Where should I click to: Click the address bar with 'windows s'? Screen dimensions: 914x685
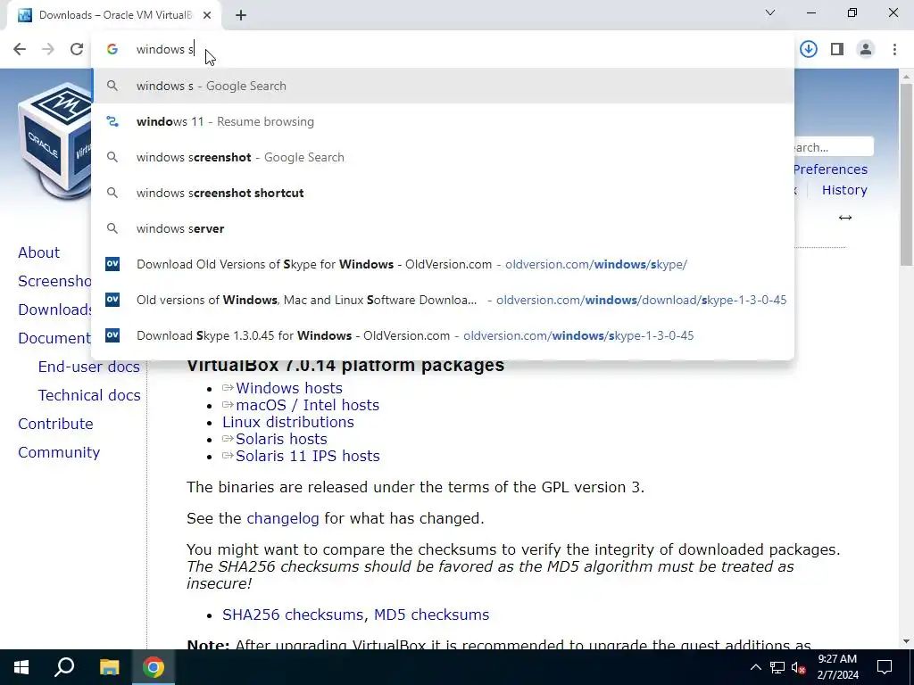(443, 49)
